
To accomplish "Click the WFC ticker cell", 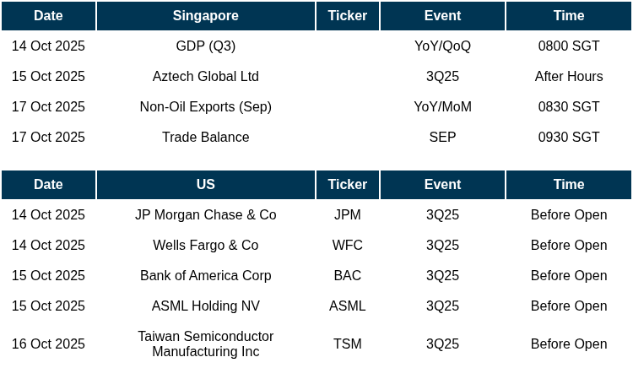I will (347, 245).
